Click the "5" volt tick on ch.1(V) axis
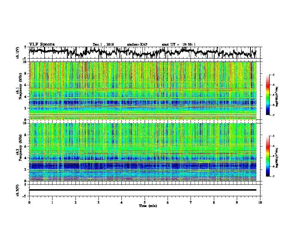The image size is (293, 227). pyautogui.click(x=25, y=47)
